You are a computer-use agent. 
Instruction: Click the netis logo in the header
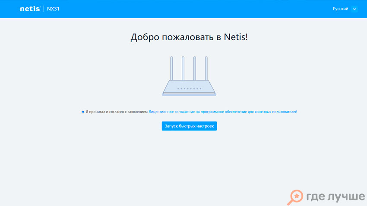click(30, 9)
